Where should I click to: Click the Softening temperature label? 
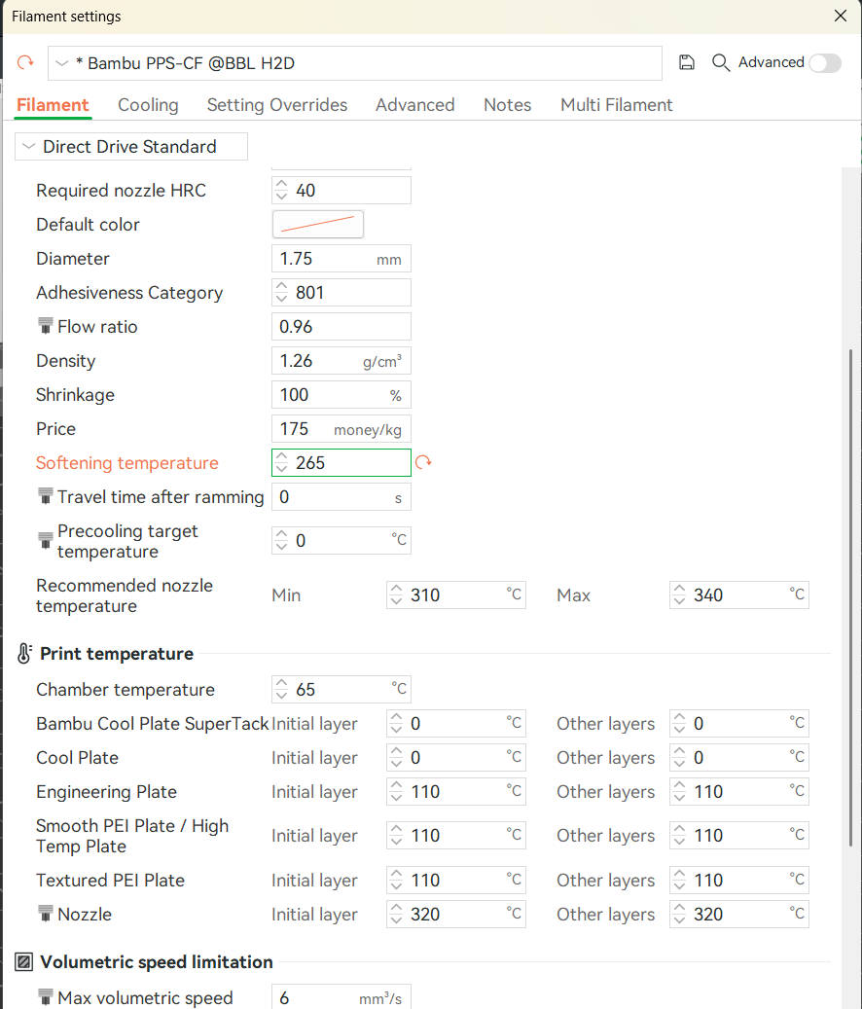[127, 463]
